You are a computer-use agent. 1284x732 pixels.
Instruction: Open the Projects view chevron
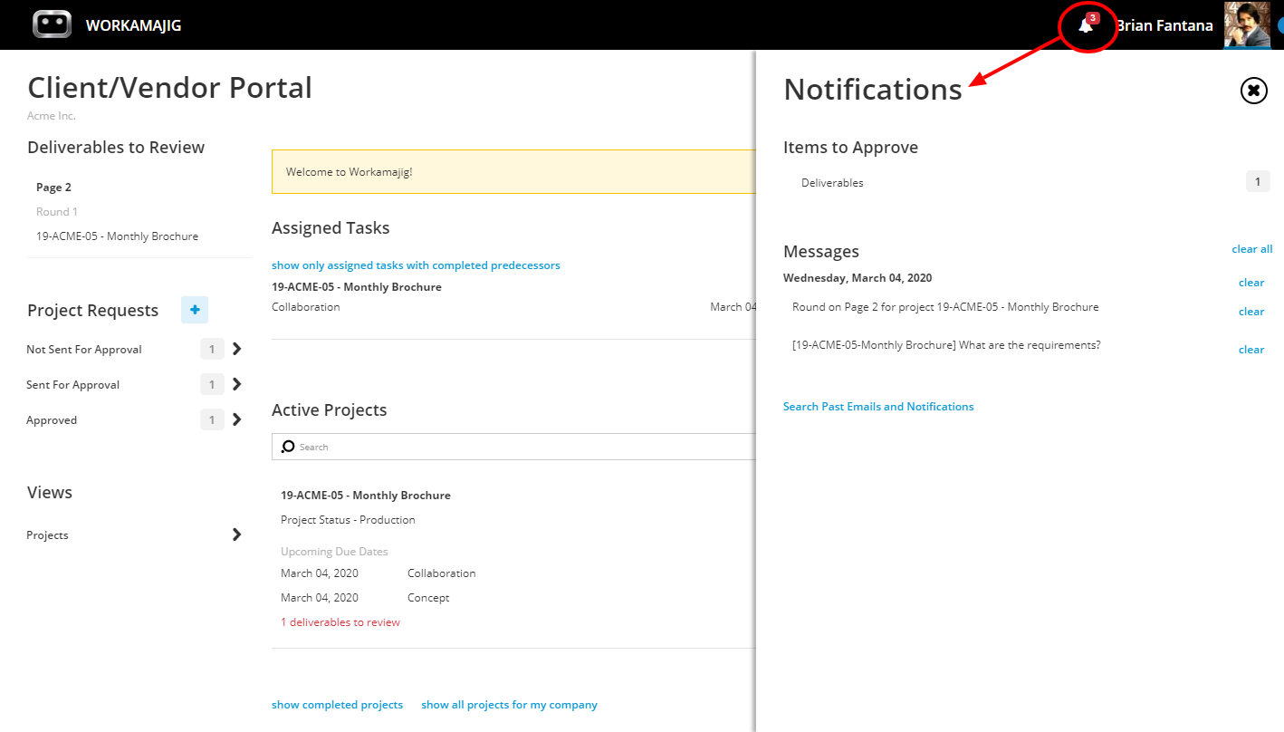coord(237,535)
